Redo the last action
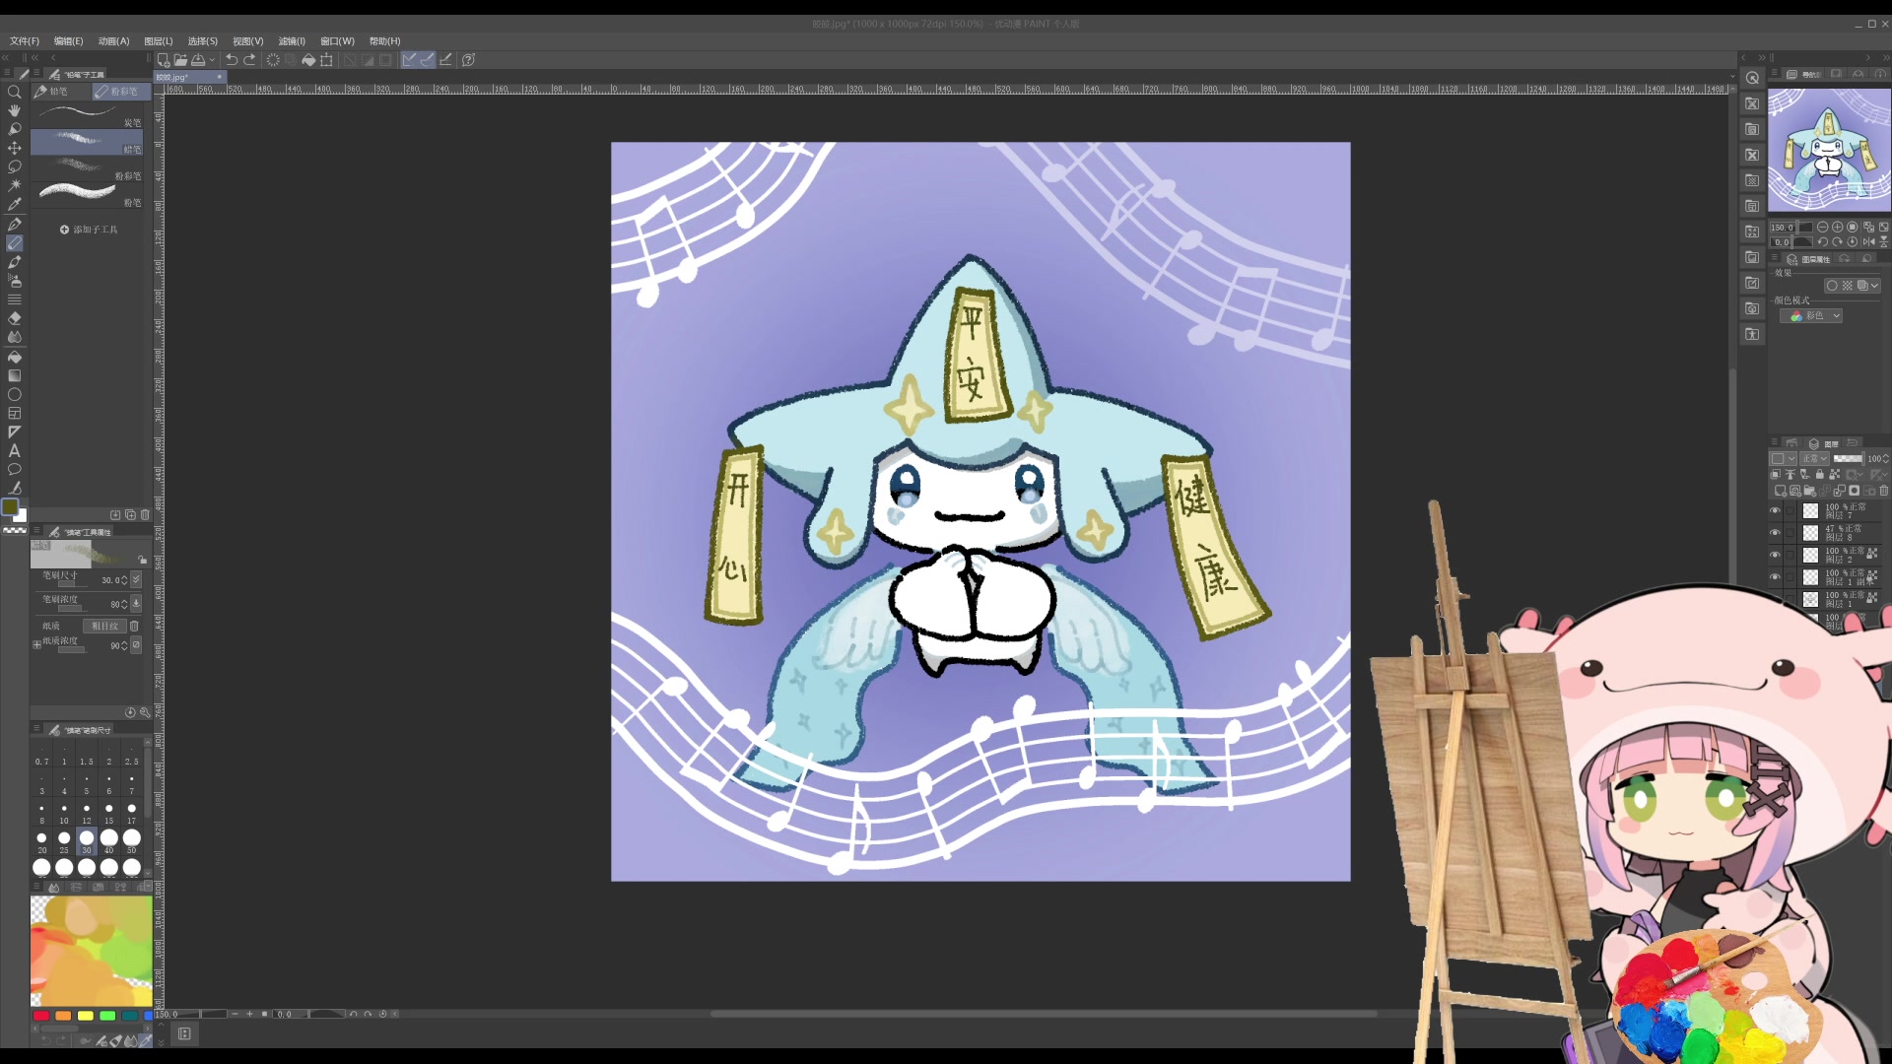The height and width of the screenshot is (1064, 1892). (x=250, y=60)
